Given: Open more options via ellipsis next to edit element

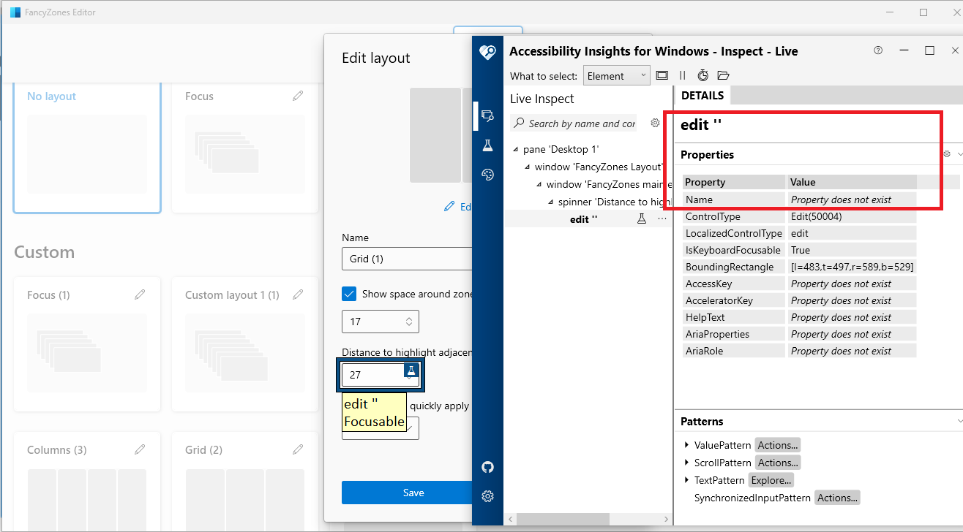Looking at the screenshot, I should (x=662, y=218).
